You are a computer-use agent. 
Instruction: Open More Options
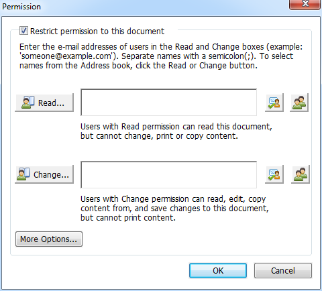pos(49,239)
